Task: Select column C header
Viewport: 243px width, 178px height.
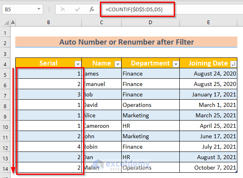Action: [101, 23]
